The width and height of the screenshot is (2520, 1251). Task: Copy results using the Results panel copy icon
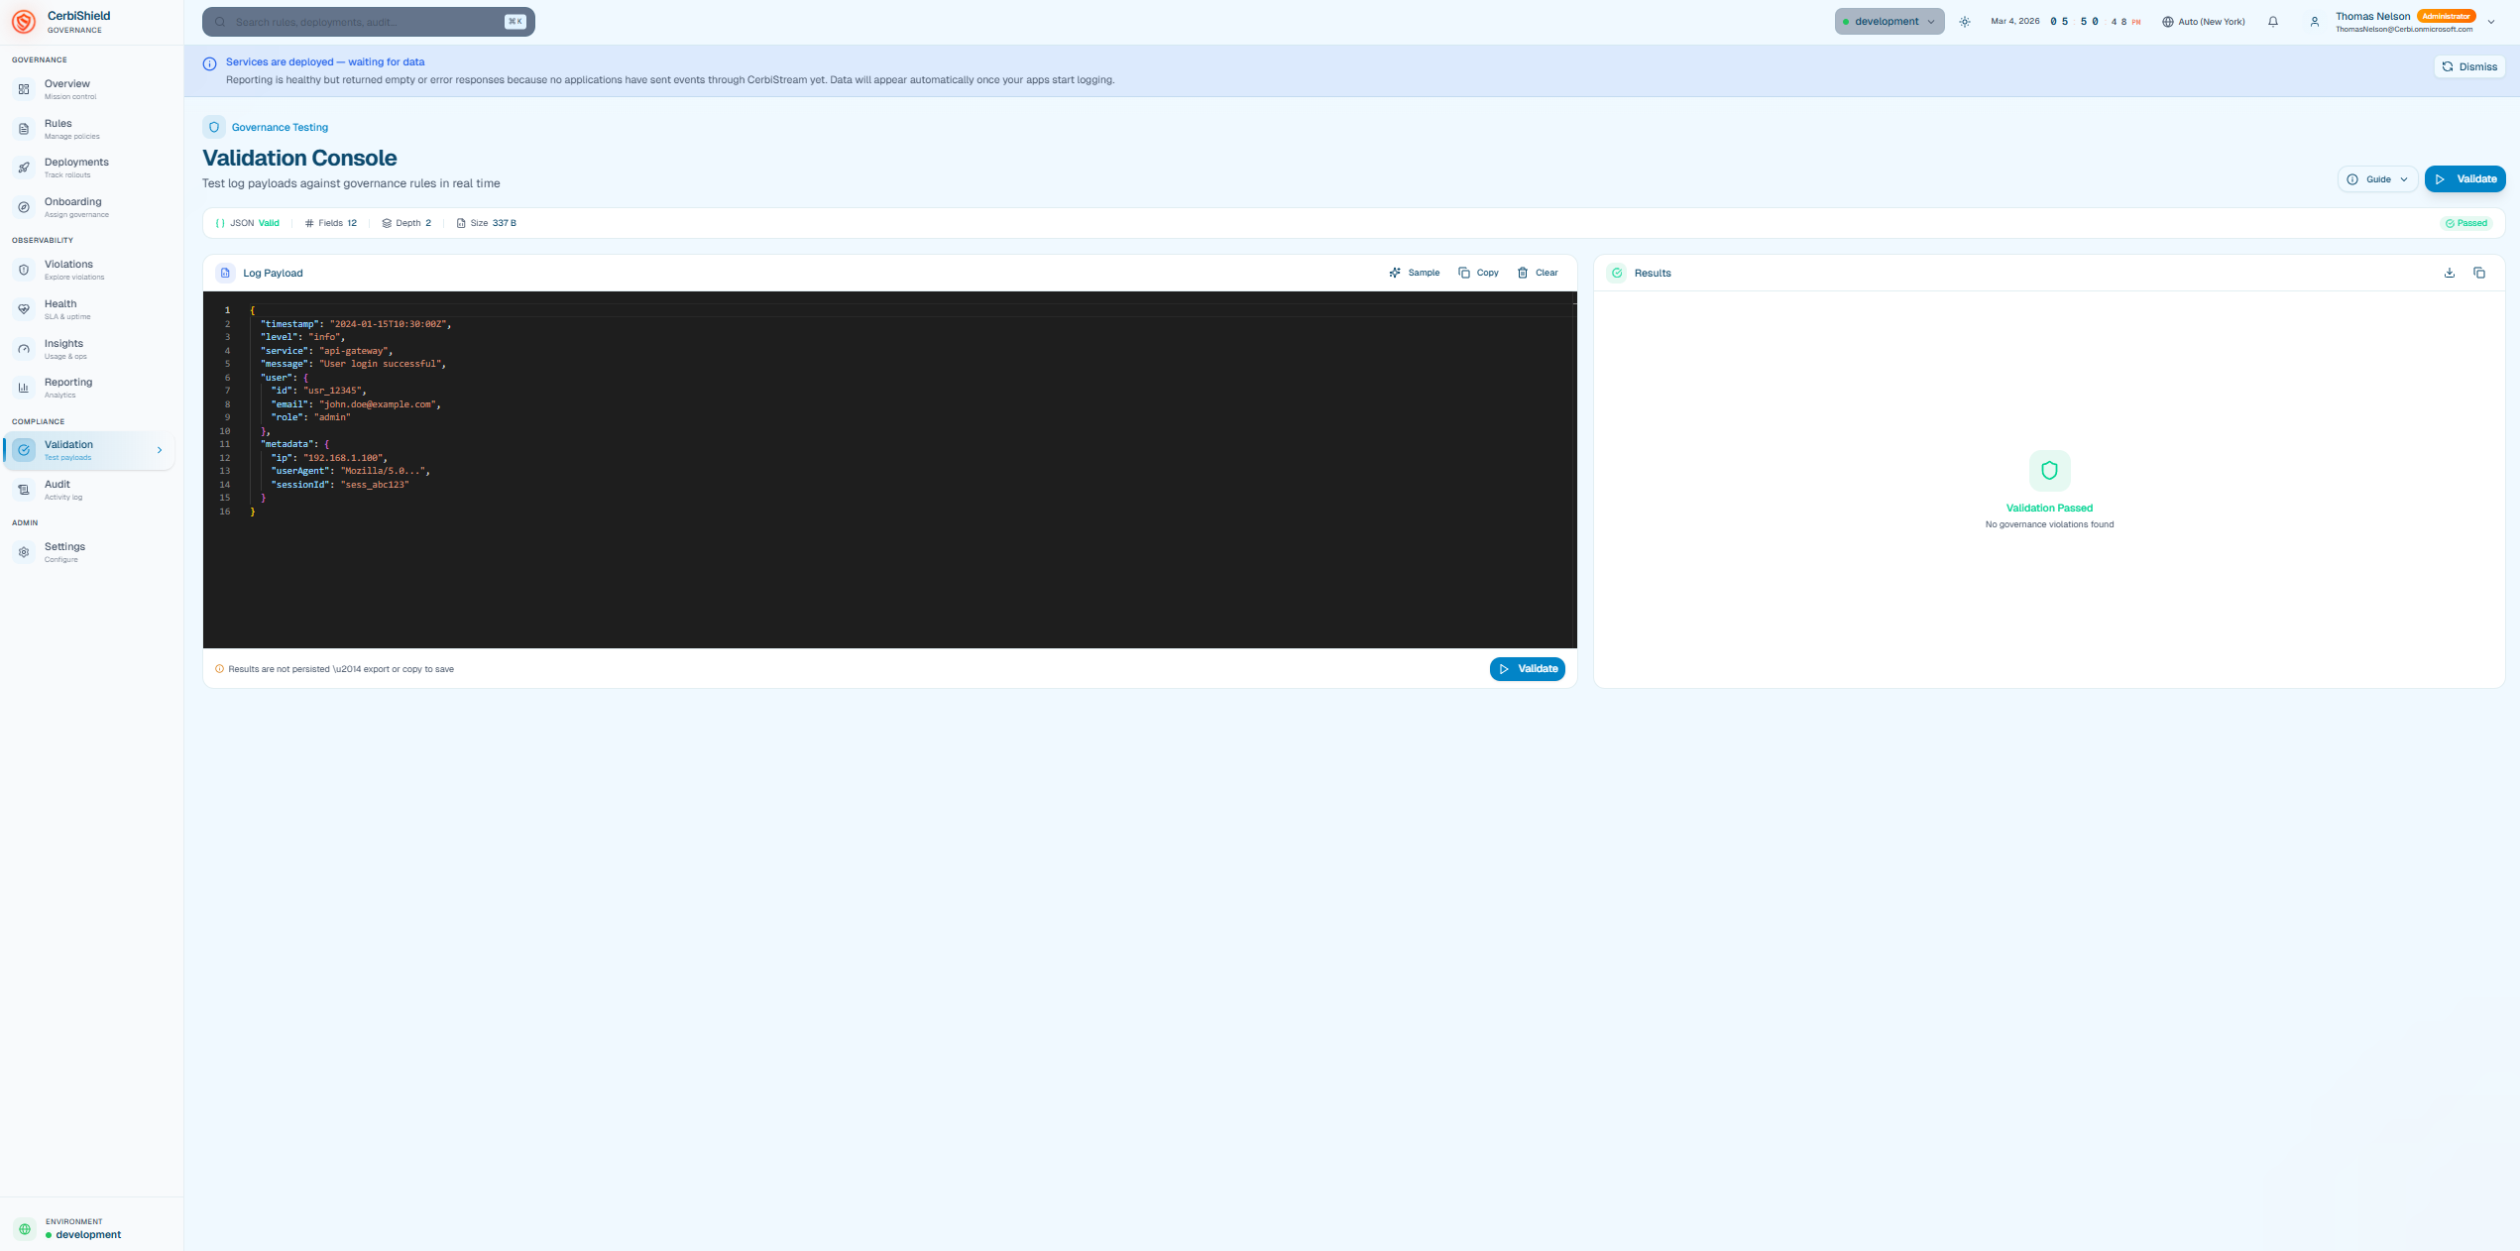(2479, 273)
